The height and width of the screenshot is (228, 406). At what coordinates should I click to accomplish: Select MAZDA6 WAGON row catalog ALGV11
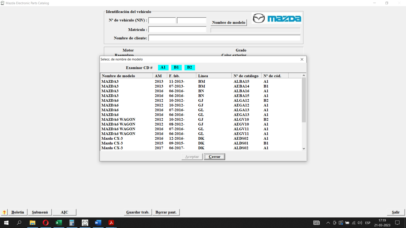[x=201, y=129]
